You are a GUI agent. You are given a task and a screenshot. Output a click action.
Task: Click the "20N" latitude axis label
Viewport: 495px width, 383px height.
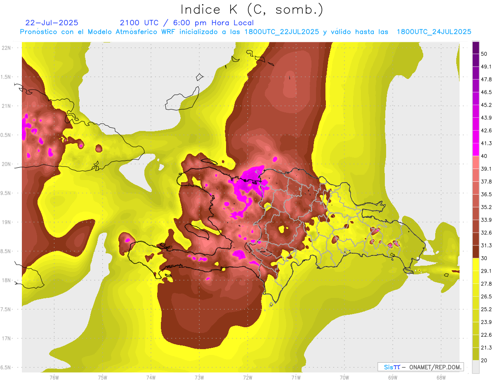pyautogui.click(x=6, y=164)
